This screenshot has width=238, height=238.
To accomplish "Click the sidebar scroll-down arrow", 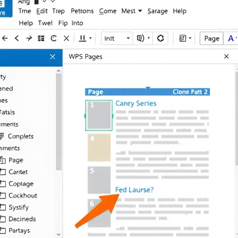I will tap(59, 234).
